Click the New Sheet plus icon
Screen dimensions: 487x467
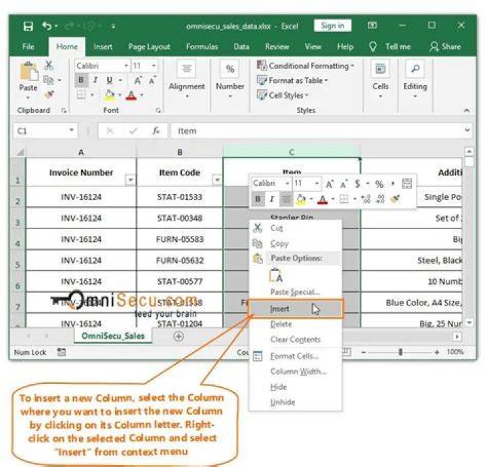pos(179,336)
